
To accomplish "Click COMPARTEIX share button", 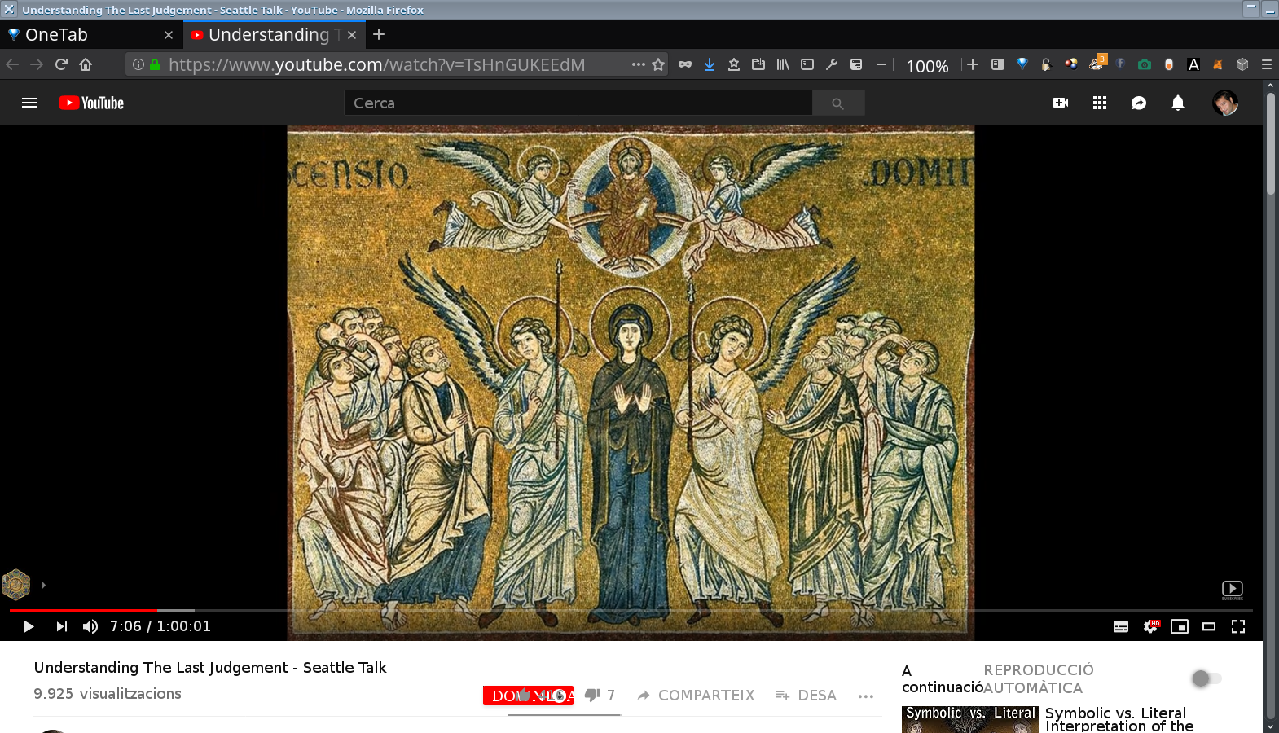I will pos(697,695).
